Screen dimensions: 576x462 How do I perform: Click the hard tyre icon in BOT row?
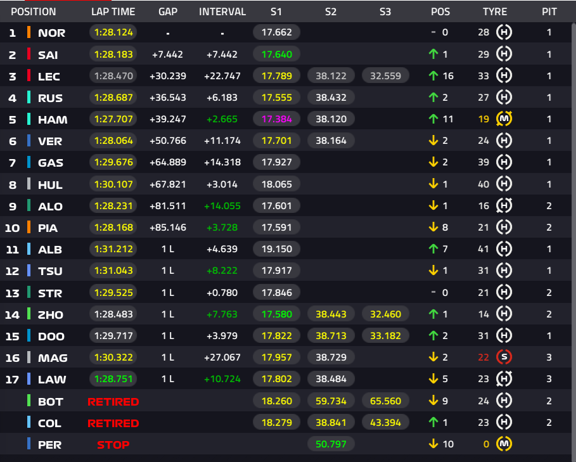tap(504, 401)
